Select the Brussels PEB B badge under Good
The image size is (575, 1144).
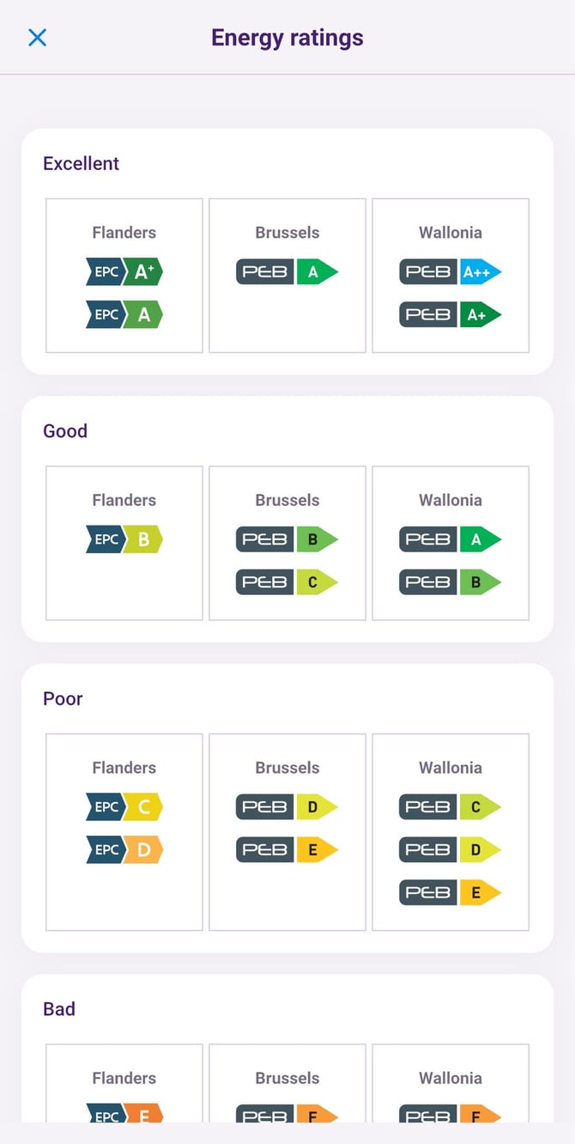[x=287, y=539]
